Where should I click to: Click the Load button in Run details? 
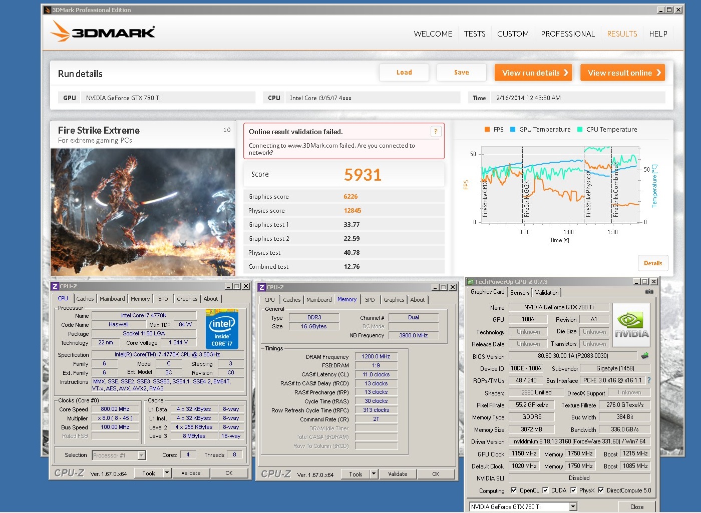pos(404,73)
